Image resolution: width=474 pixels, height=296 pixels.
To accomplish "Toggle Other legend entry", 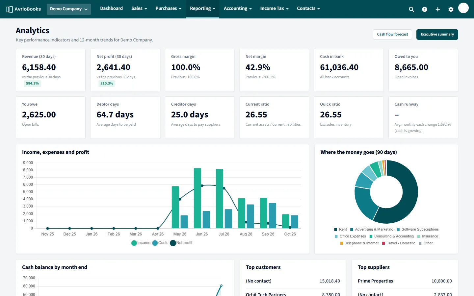I will (x=426, y=243).
